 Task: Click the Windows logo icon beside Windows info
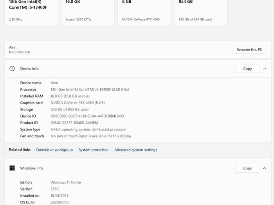click(x=12, y=168)
